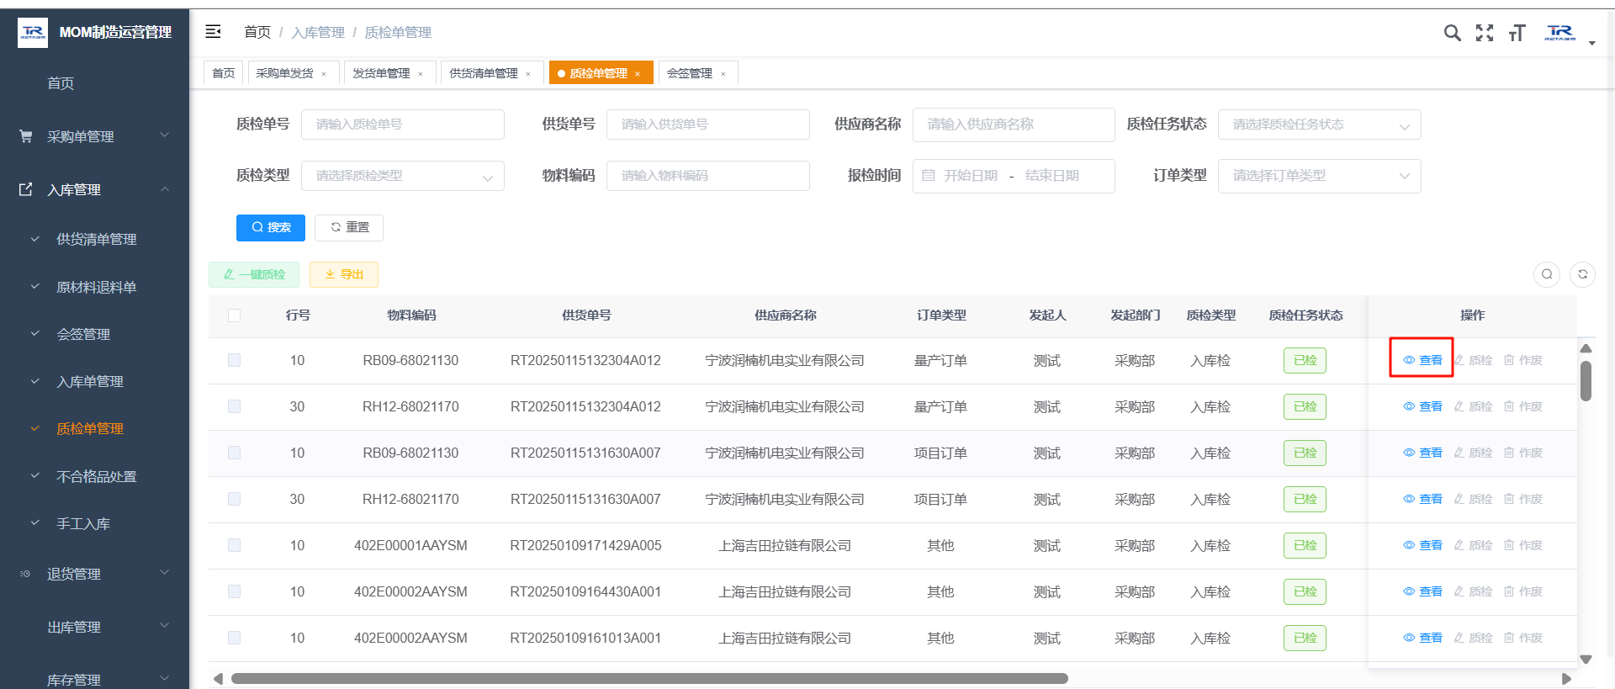Focus the 供货单号 input field
Image resolution: width=1615 pixels, height=689 pixels.
(708, 125)
